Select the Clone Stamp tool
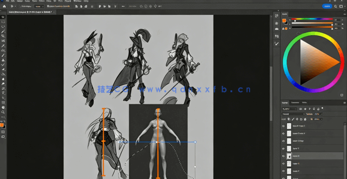The height and width of the screenshot is (179, 347). pyautogui.click(x=3, y=60)
